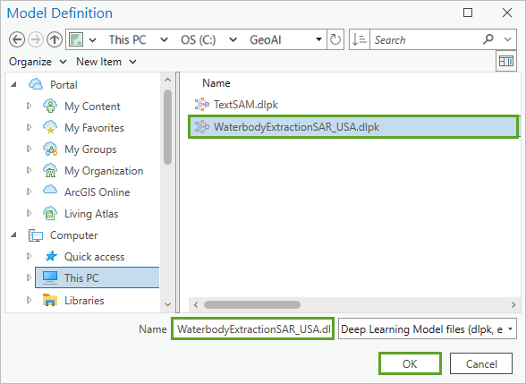The width and height of the screenshot is (526, 384).
Task: Click the Living Atlas icon
Action: (x=50, y=213)
